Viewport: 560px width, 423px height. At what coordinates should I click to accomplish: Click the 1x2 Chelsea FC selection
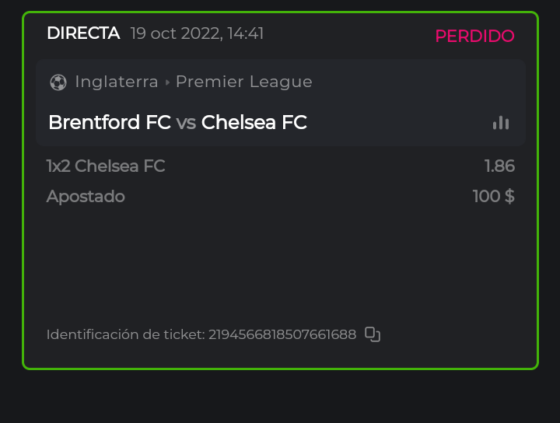tap(106, 166)
